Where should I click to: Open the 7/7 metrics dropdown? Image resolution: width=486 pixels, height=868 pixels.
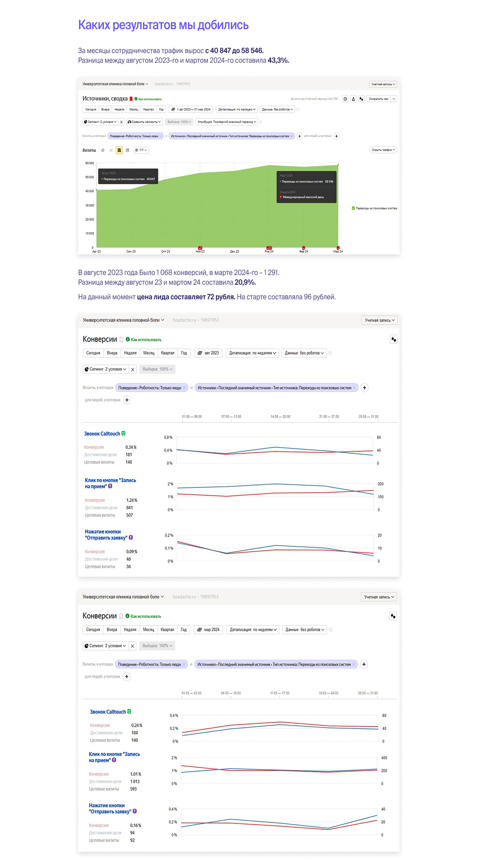click(141, 150)
